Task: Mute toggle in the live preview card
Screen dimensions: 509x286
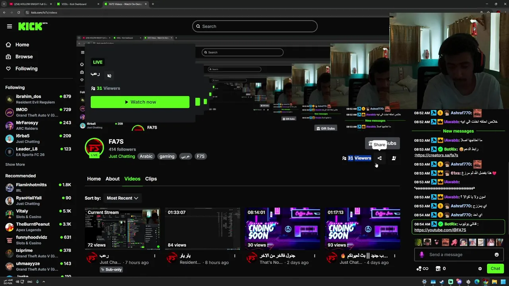Action: pyautogui.click(x=109, y=75)
